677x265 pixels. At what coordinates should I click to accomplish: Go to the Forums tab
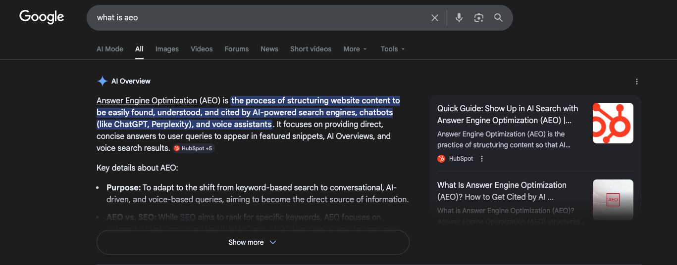point(237,49)
